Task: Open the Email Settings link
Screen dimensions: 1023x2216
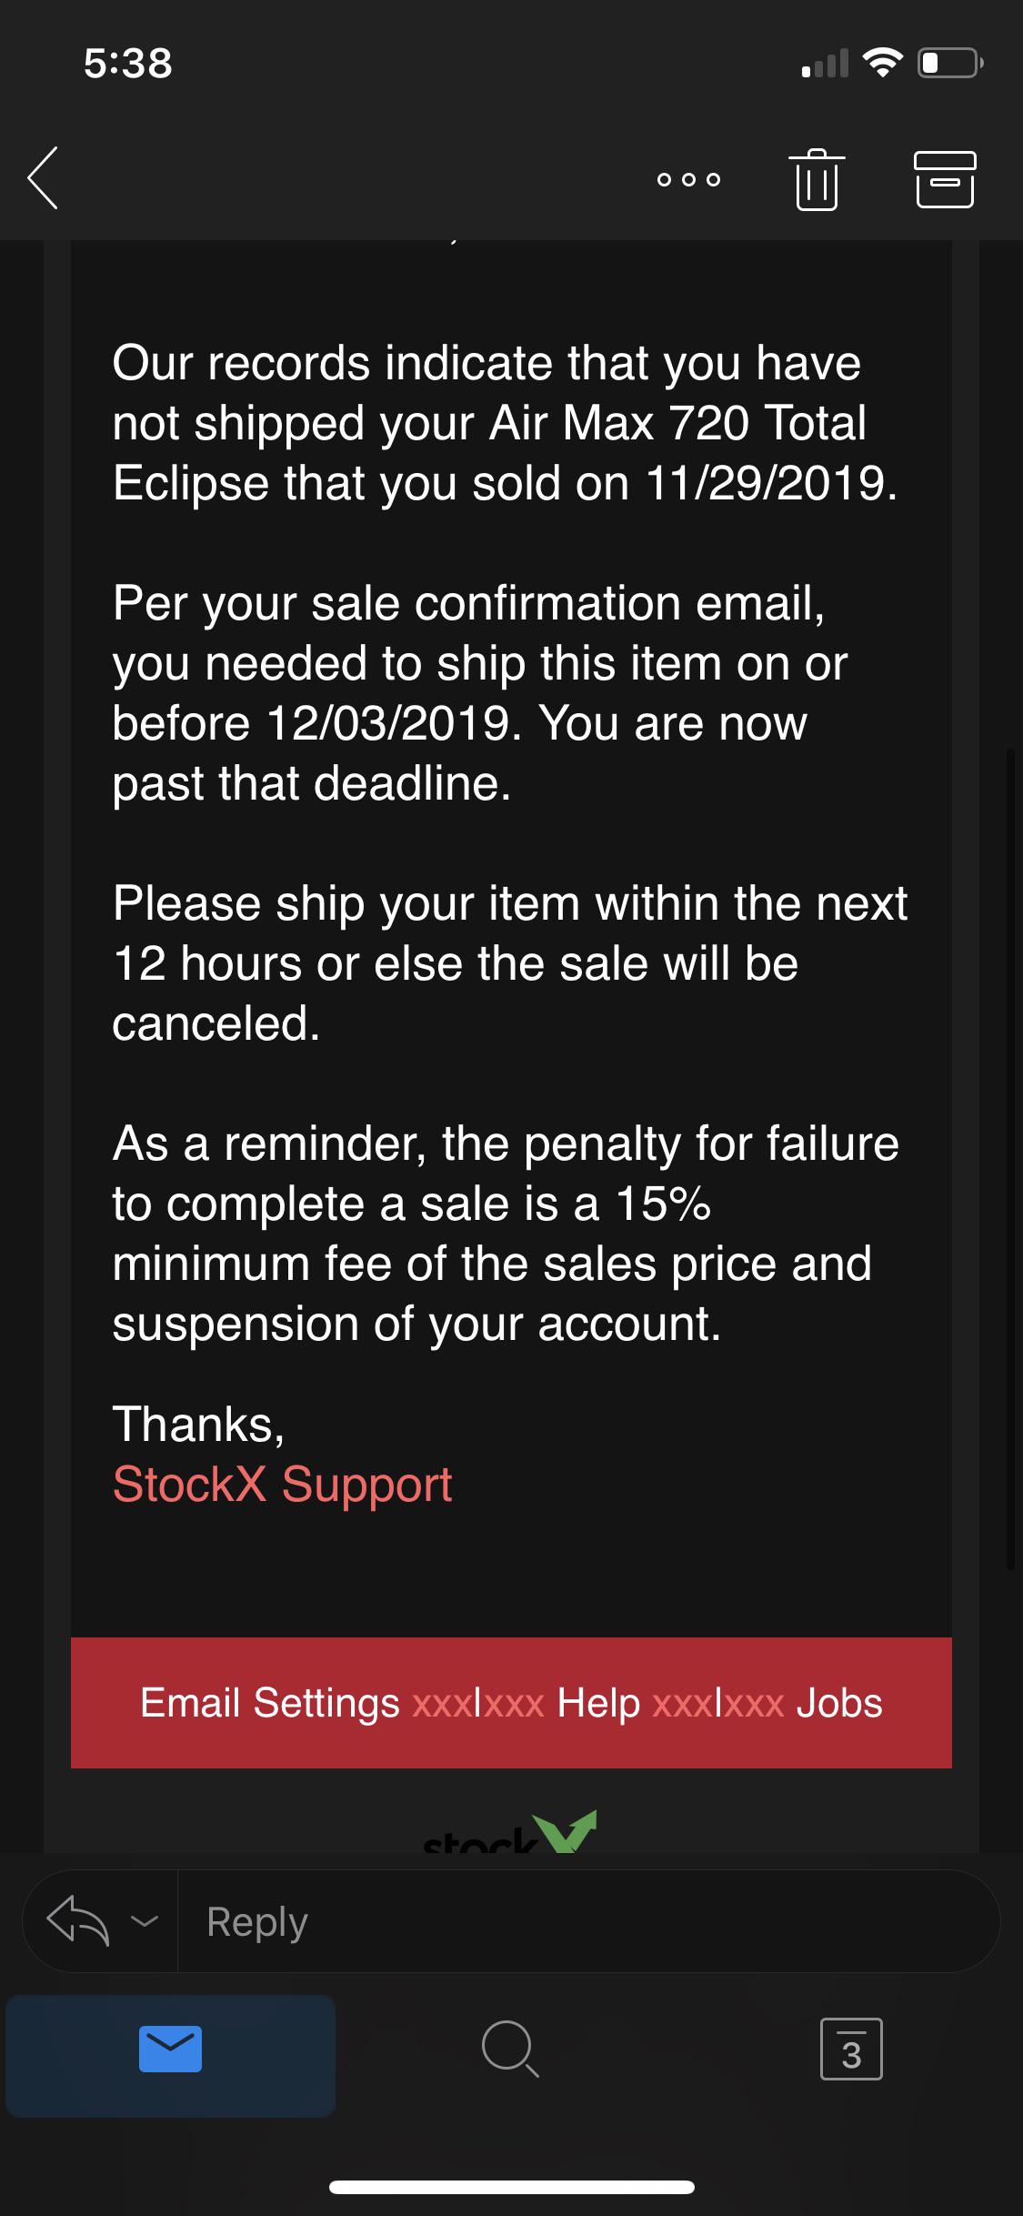Action: click(x=268, y=1702)
